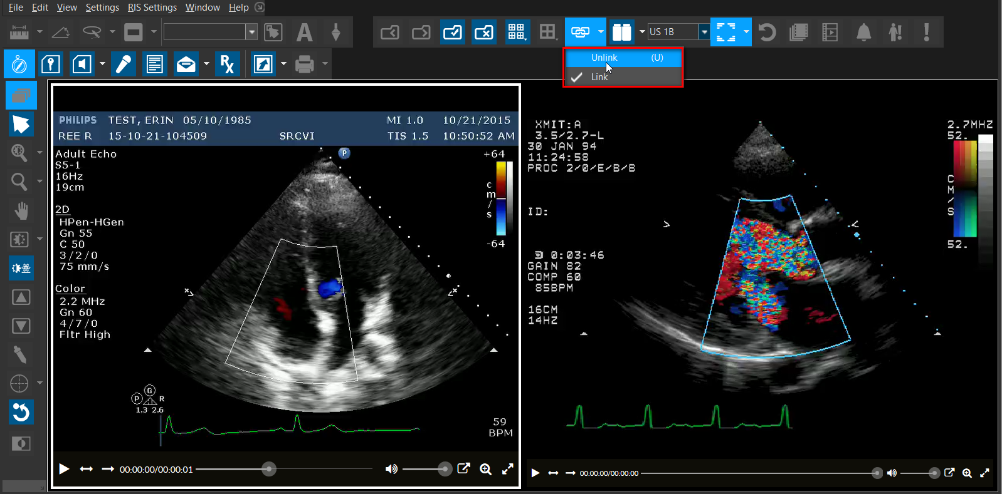Click the angle measurement tool
Screen dimensions: 1002x494
click(x=60, y=32)
